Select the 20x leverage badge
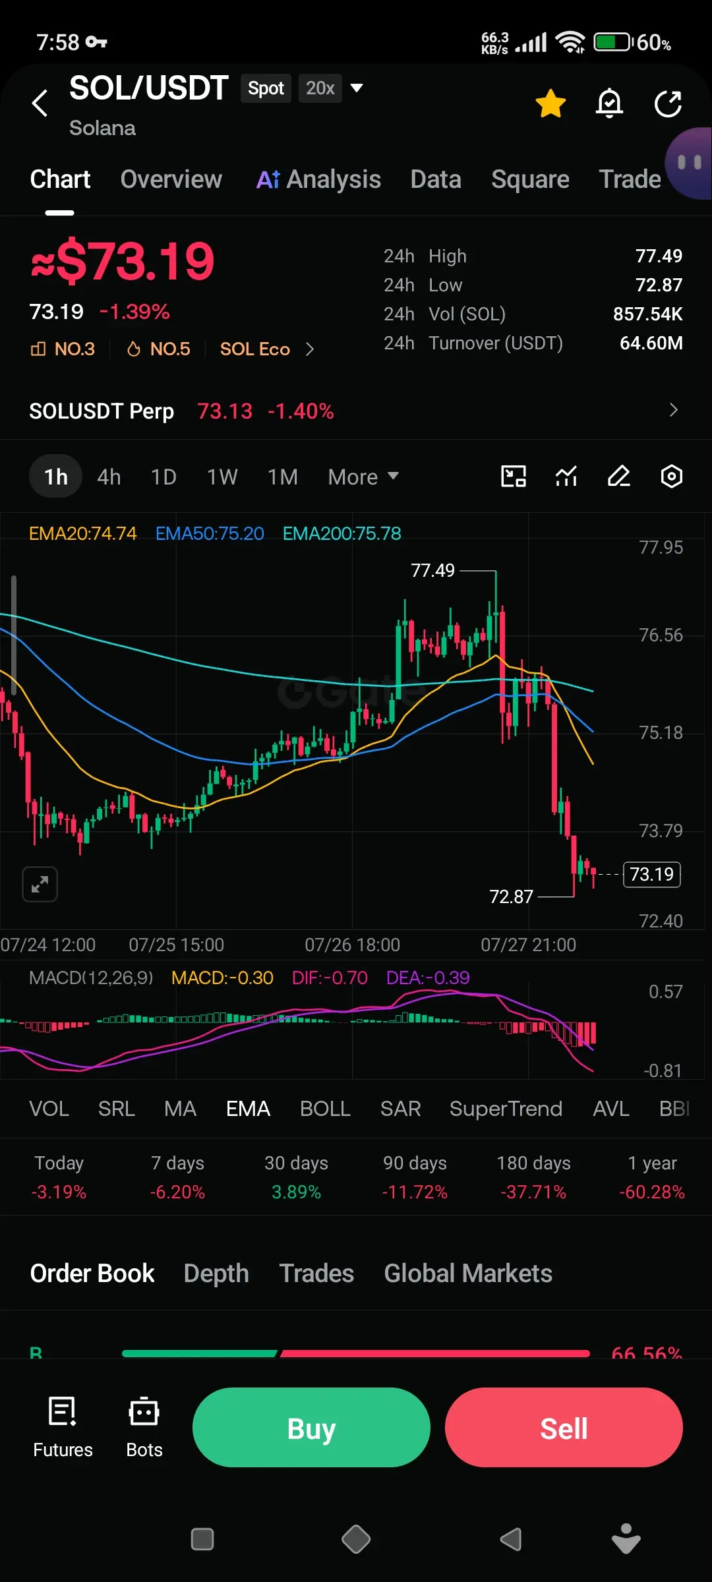712x1582 pixels. 320,88
